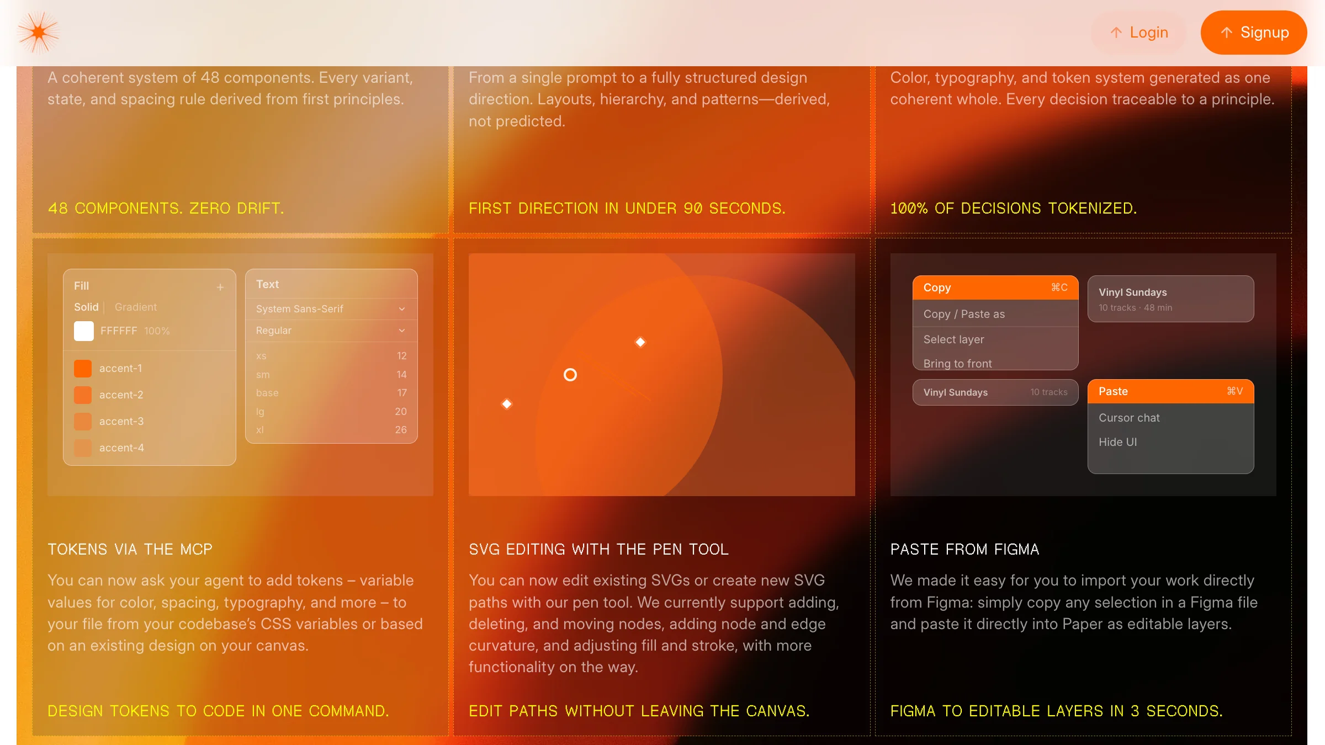Click the arrow icon in Login
This screenshot has height=745, width=1325.
[1116, 33]
